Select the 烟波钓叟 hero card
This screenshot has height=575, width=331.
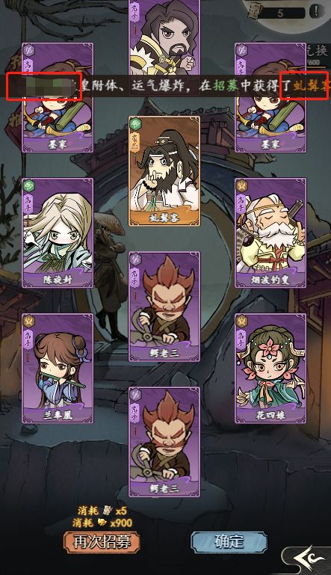click(270, 233)
